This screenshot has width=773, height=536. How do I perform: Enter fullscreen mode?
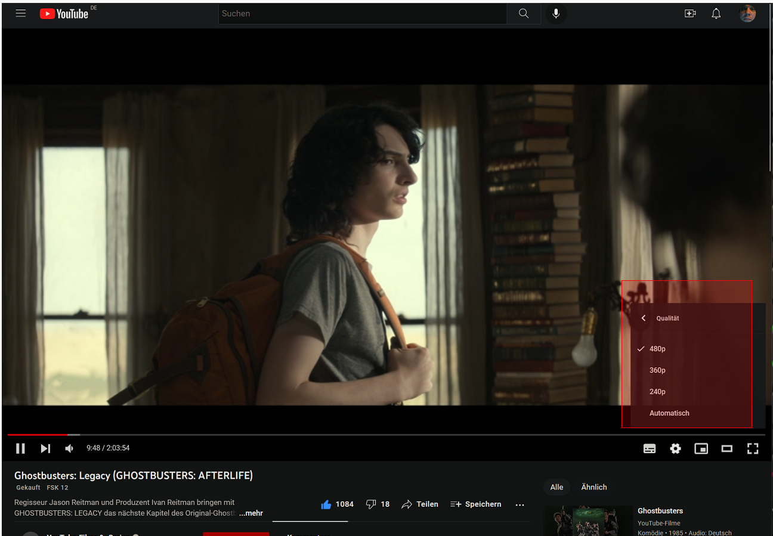[753, 448]
